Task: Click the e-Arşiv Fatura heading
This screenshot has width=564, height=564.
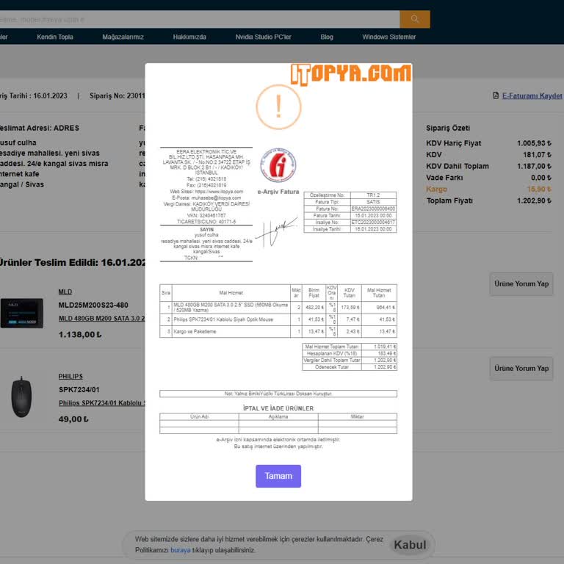Action: [278, 192]
